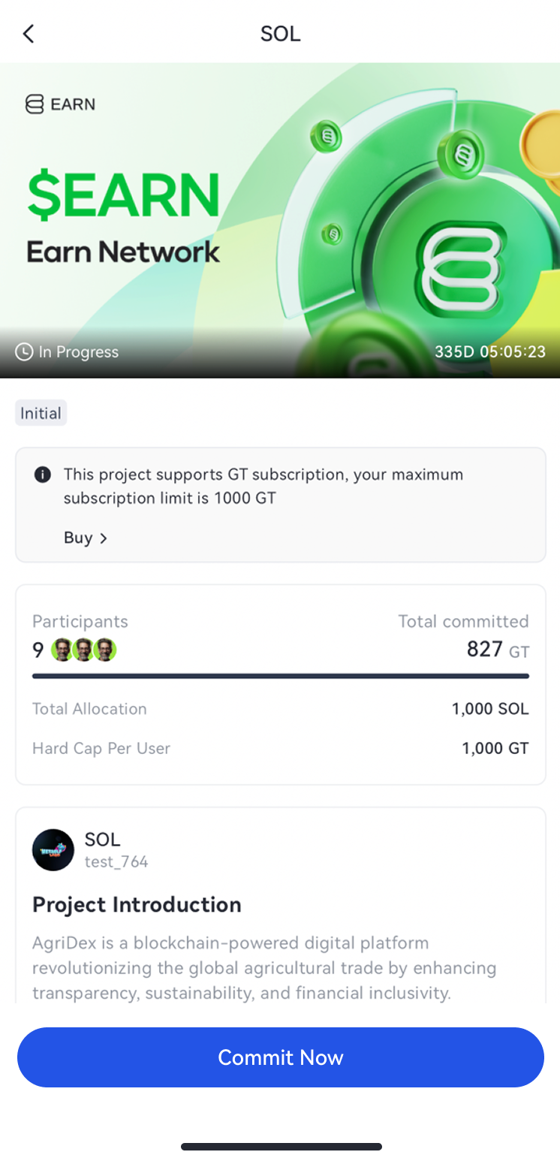Expand the Buy chevron arrow
560x1161 pixels.
pyautogui.click(x=104, y=538)
